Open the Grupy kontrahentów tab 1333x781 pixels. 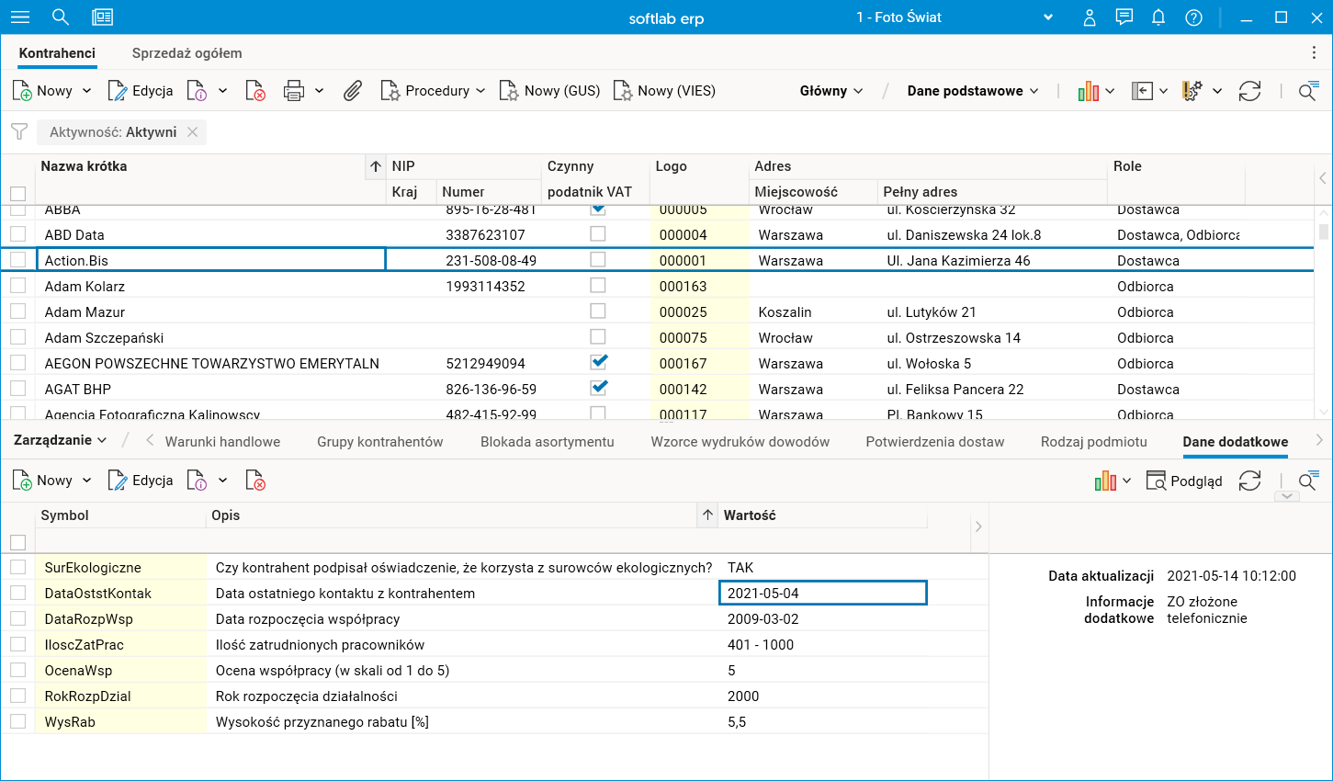pyautogui.click(x=379, y=442)
